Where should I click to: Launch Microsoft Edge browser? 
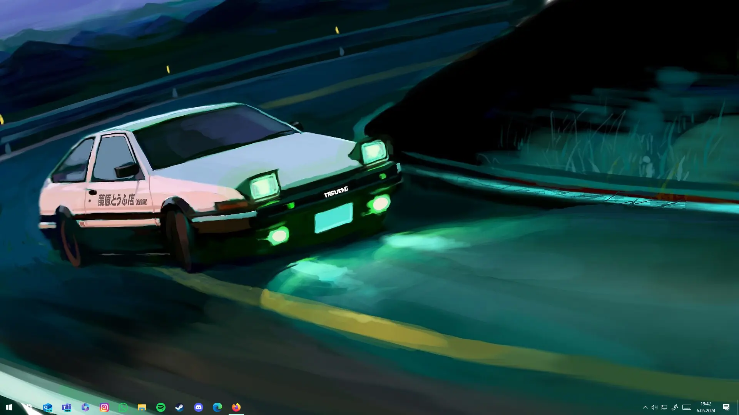pos(217,407)
